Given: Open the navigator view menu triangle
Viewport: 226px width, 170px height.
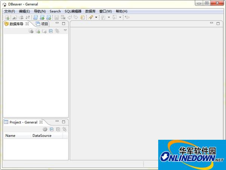Looking at the screenshot, I should 65,30.
